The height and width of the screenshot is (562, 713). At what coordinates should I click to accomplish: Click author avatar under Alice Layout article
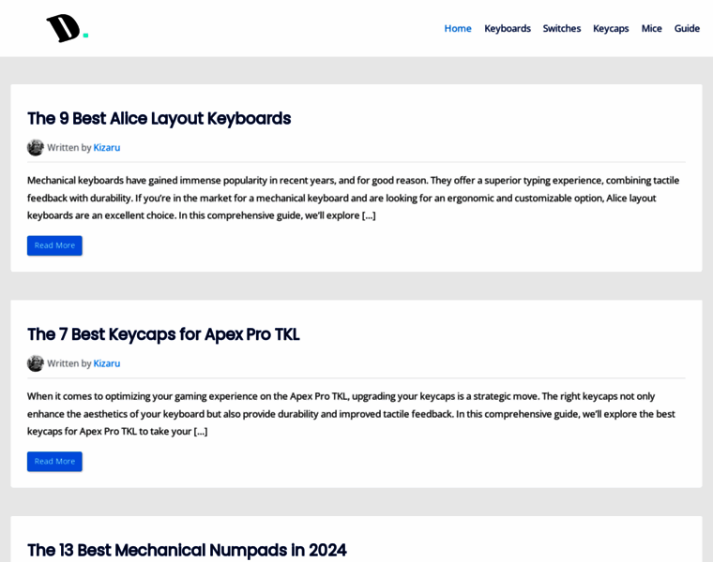coord(36,148)
